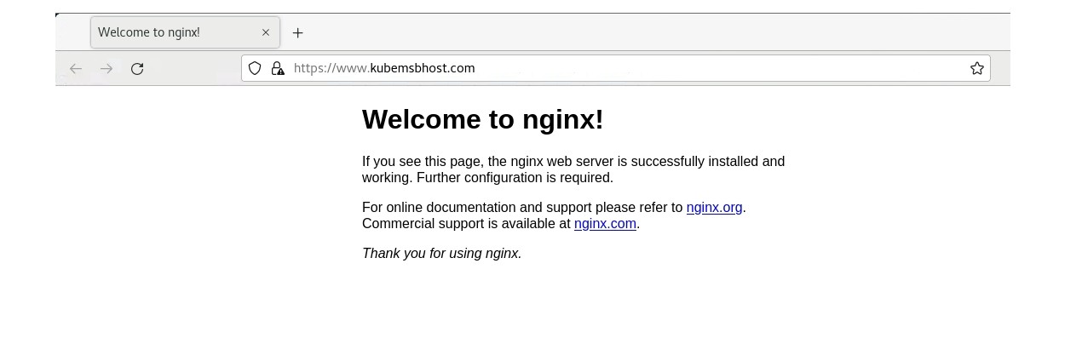The image size is (1082, 361).
Task: Open the nginx.com link
Action: point(605,223)
